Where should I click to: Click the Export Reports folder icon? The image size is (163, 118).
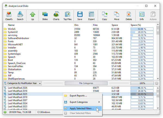click(x=65, y=96)
